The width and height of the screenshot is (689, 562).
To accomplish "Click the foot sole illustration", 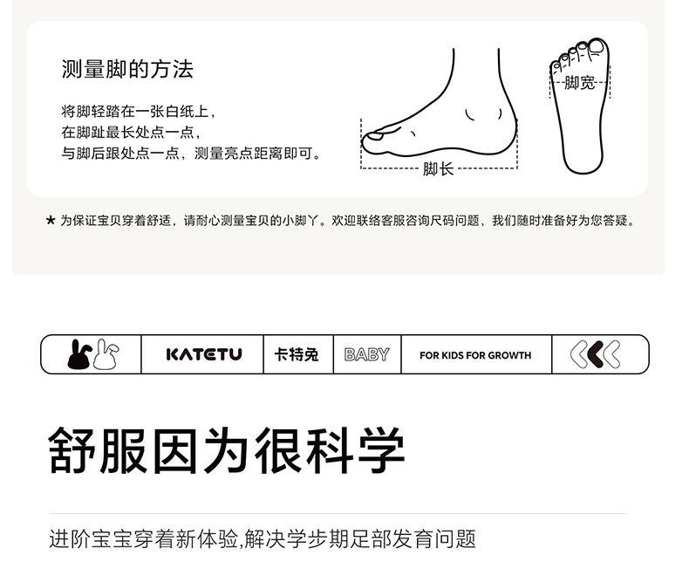I will (580, 106).
